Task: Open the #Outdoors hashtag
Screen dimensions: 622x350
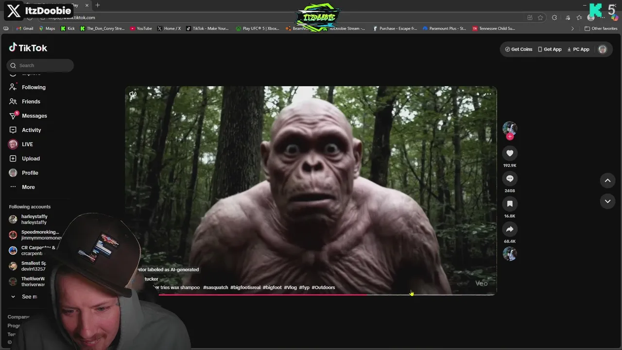Action: click(x=323, y=287)
